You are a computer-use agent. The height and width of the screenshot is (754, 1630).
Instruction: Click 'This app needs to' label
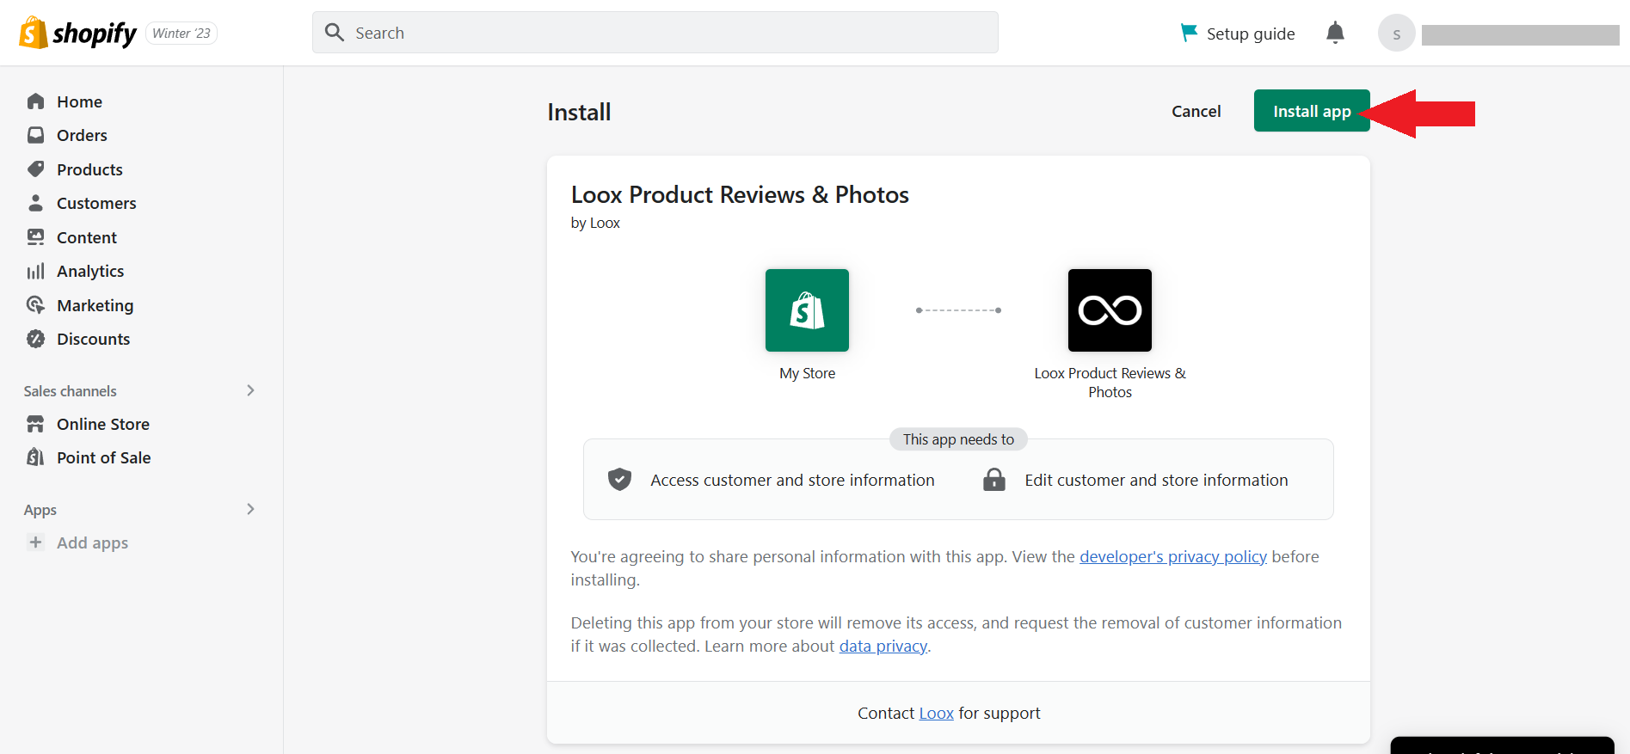(x=958, y=439)
